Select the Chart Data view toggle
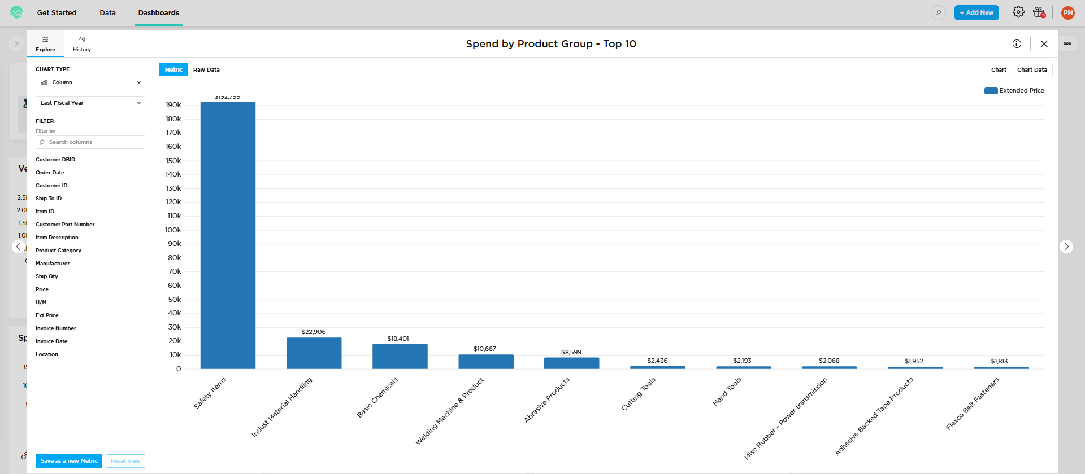This screenshot has height=474, width=1085. pos(1032,69)
